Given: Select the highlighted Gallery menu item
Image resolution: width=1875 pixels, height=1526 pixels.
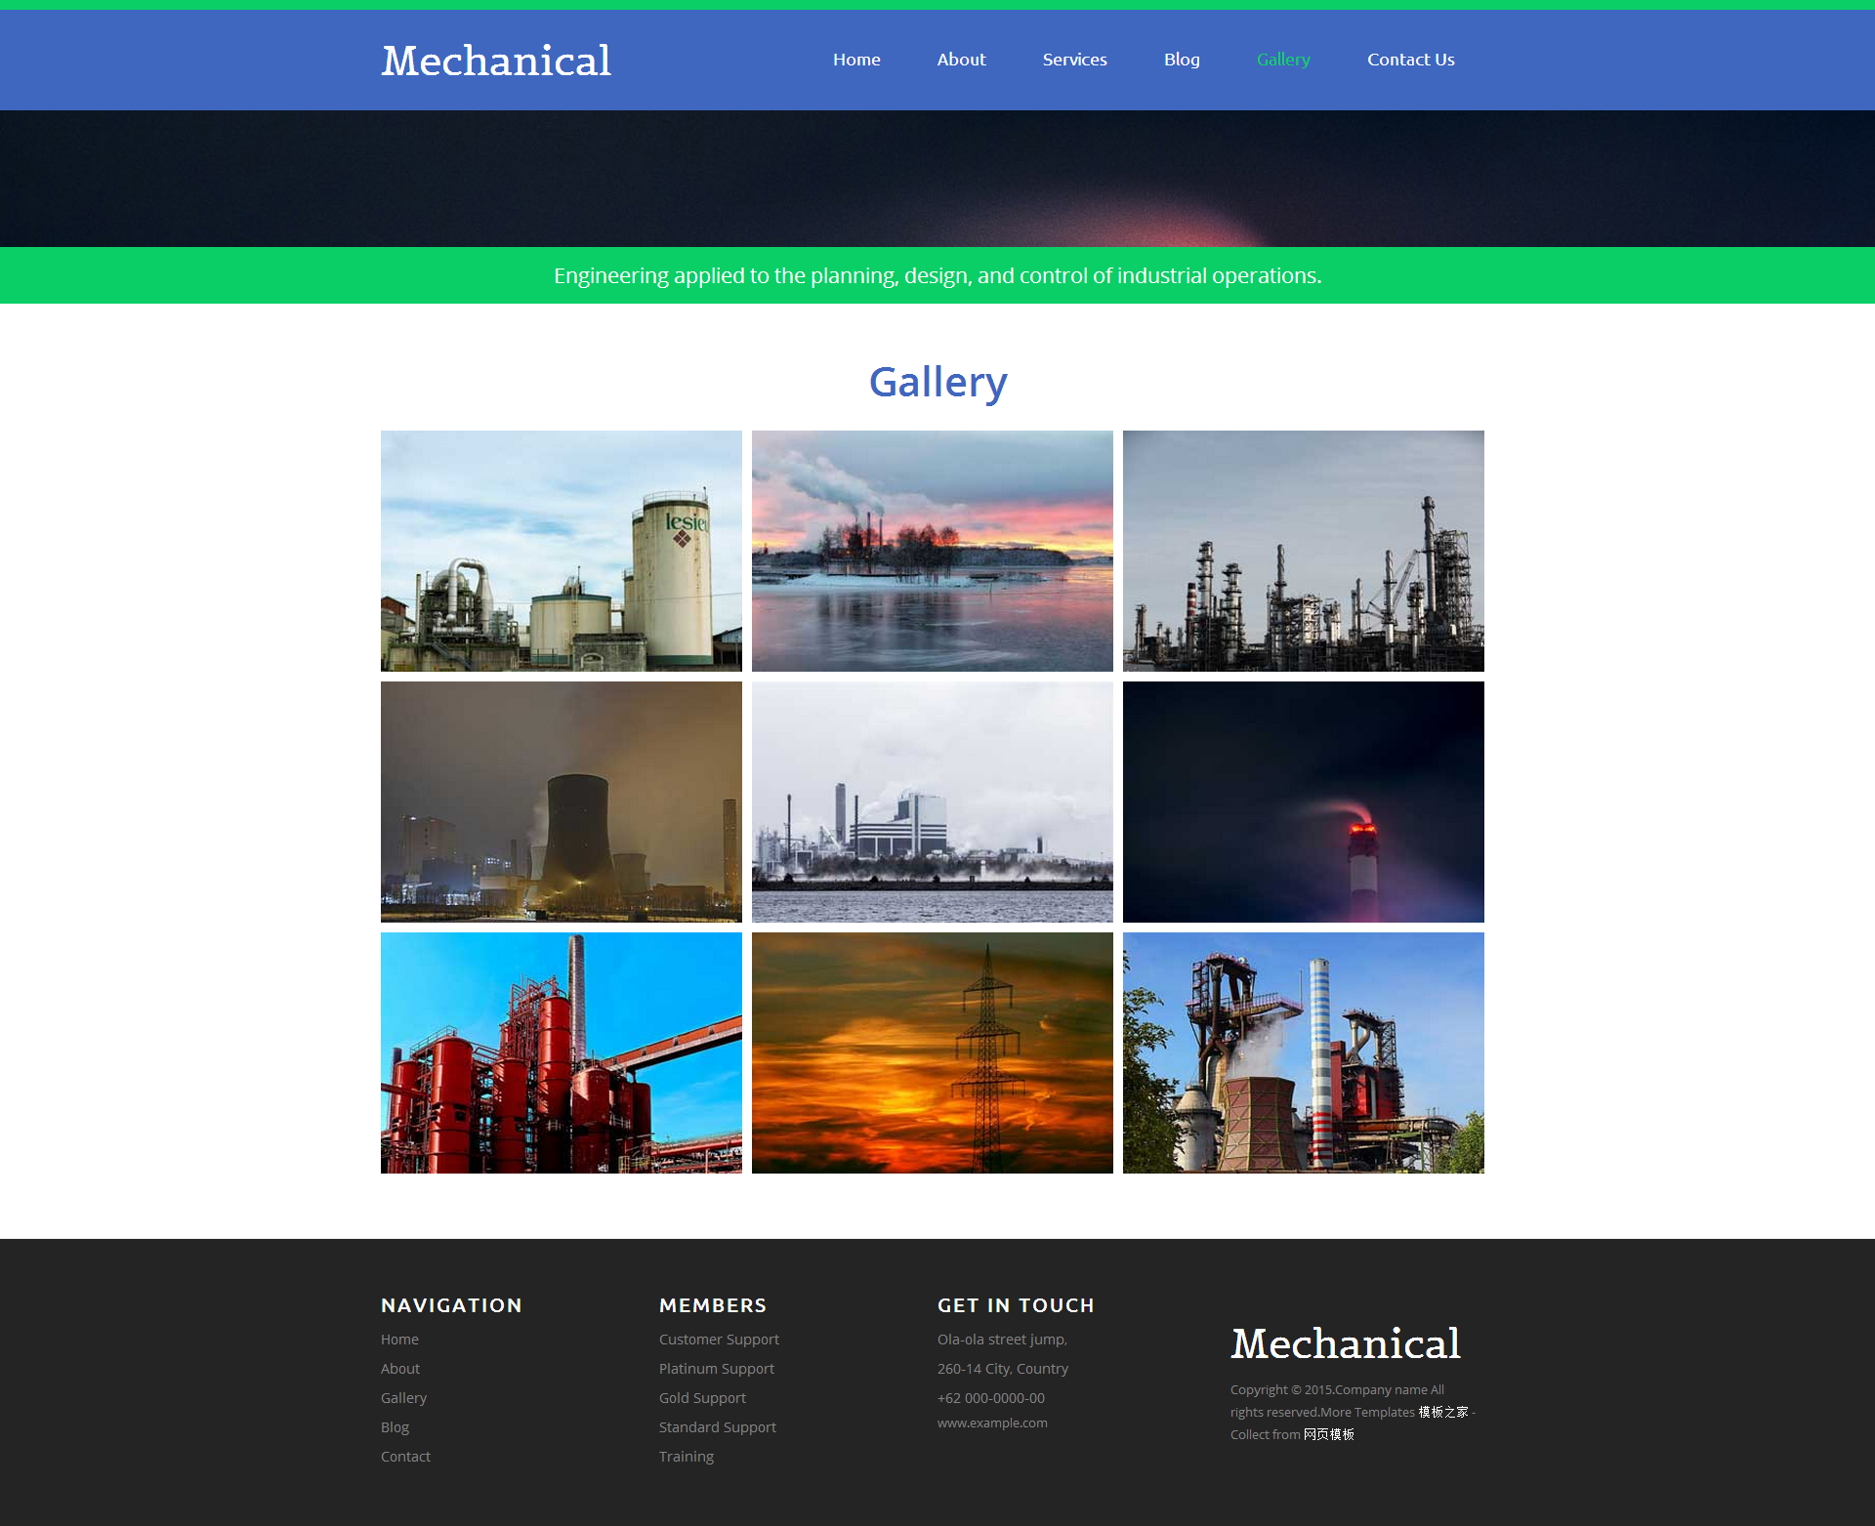Looking at the screenshot, I should coord(1283,60).
